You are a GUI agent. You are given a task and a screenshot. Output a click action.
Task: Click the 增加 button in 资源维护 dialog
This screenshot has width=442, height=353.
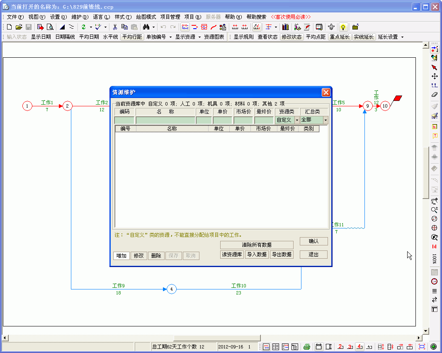[121, 255]
